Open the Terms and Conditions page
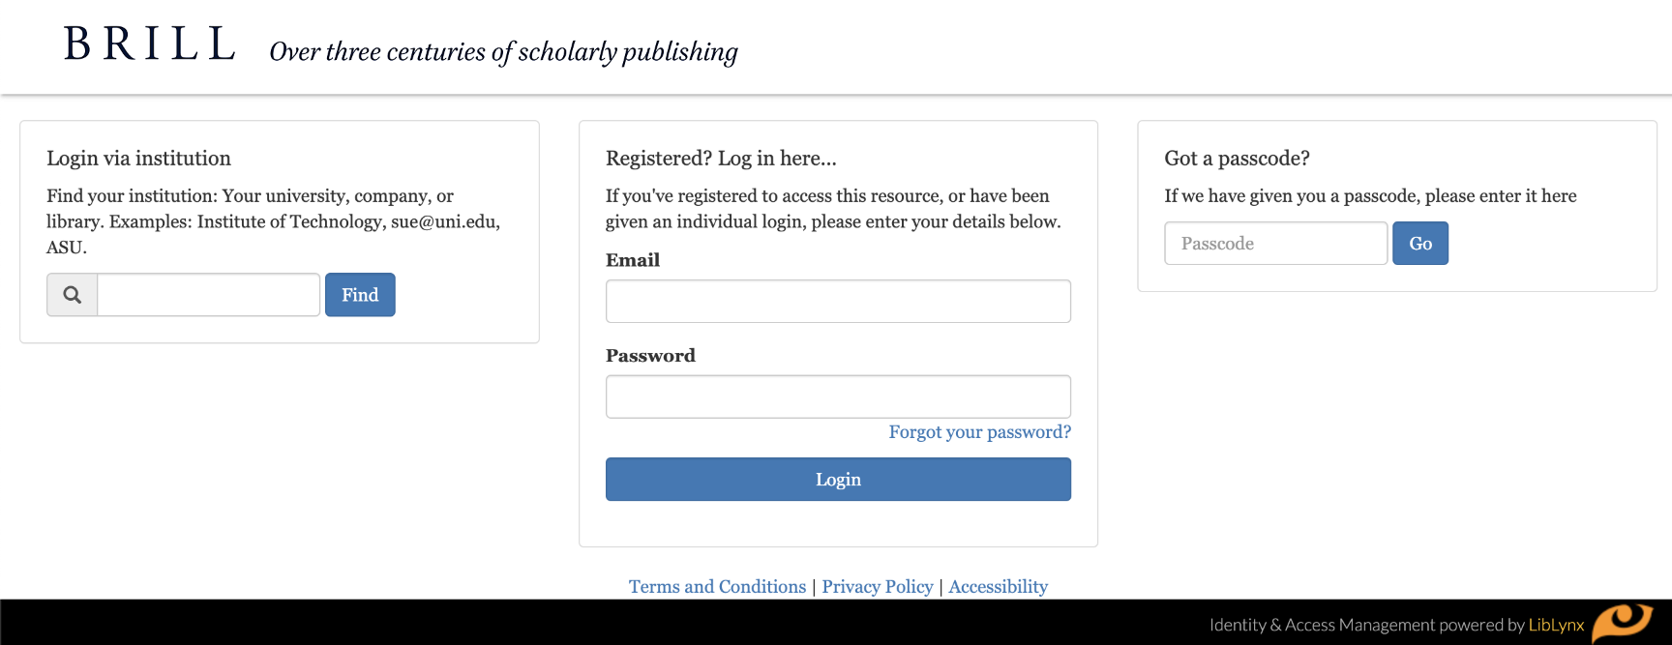The image size is (1672, 645). pos(716,586)
